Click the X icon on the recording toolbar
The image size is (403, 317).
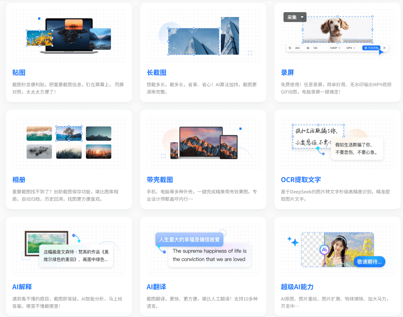point(384,48)
